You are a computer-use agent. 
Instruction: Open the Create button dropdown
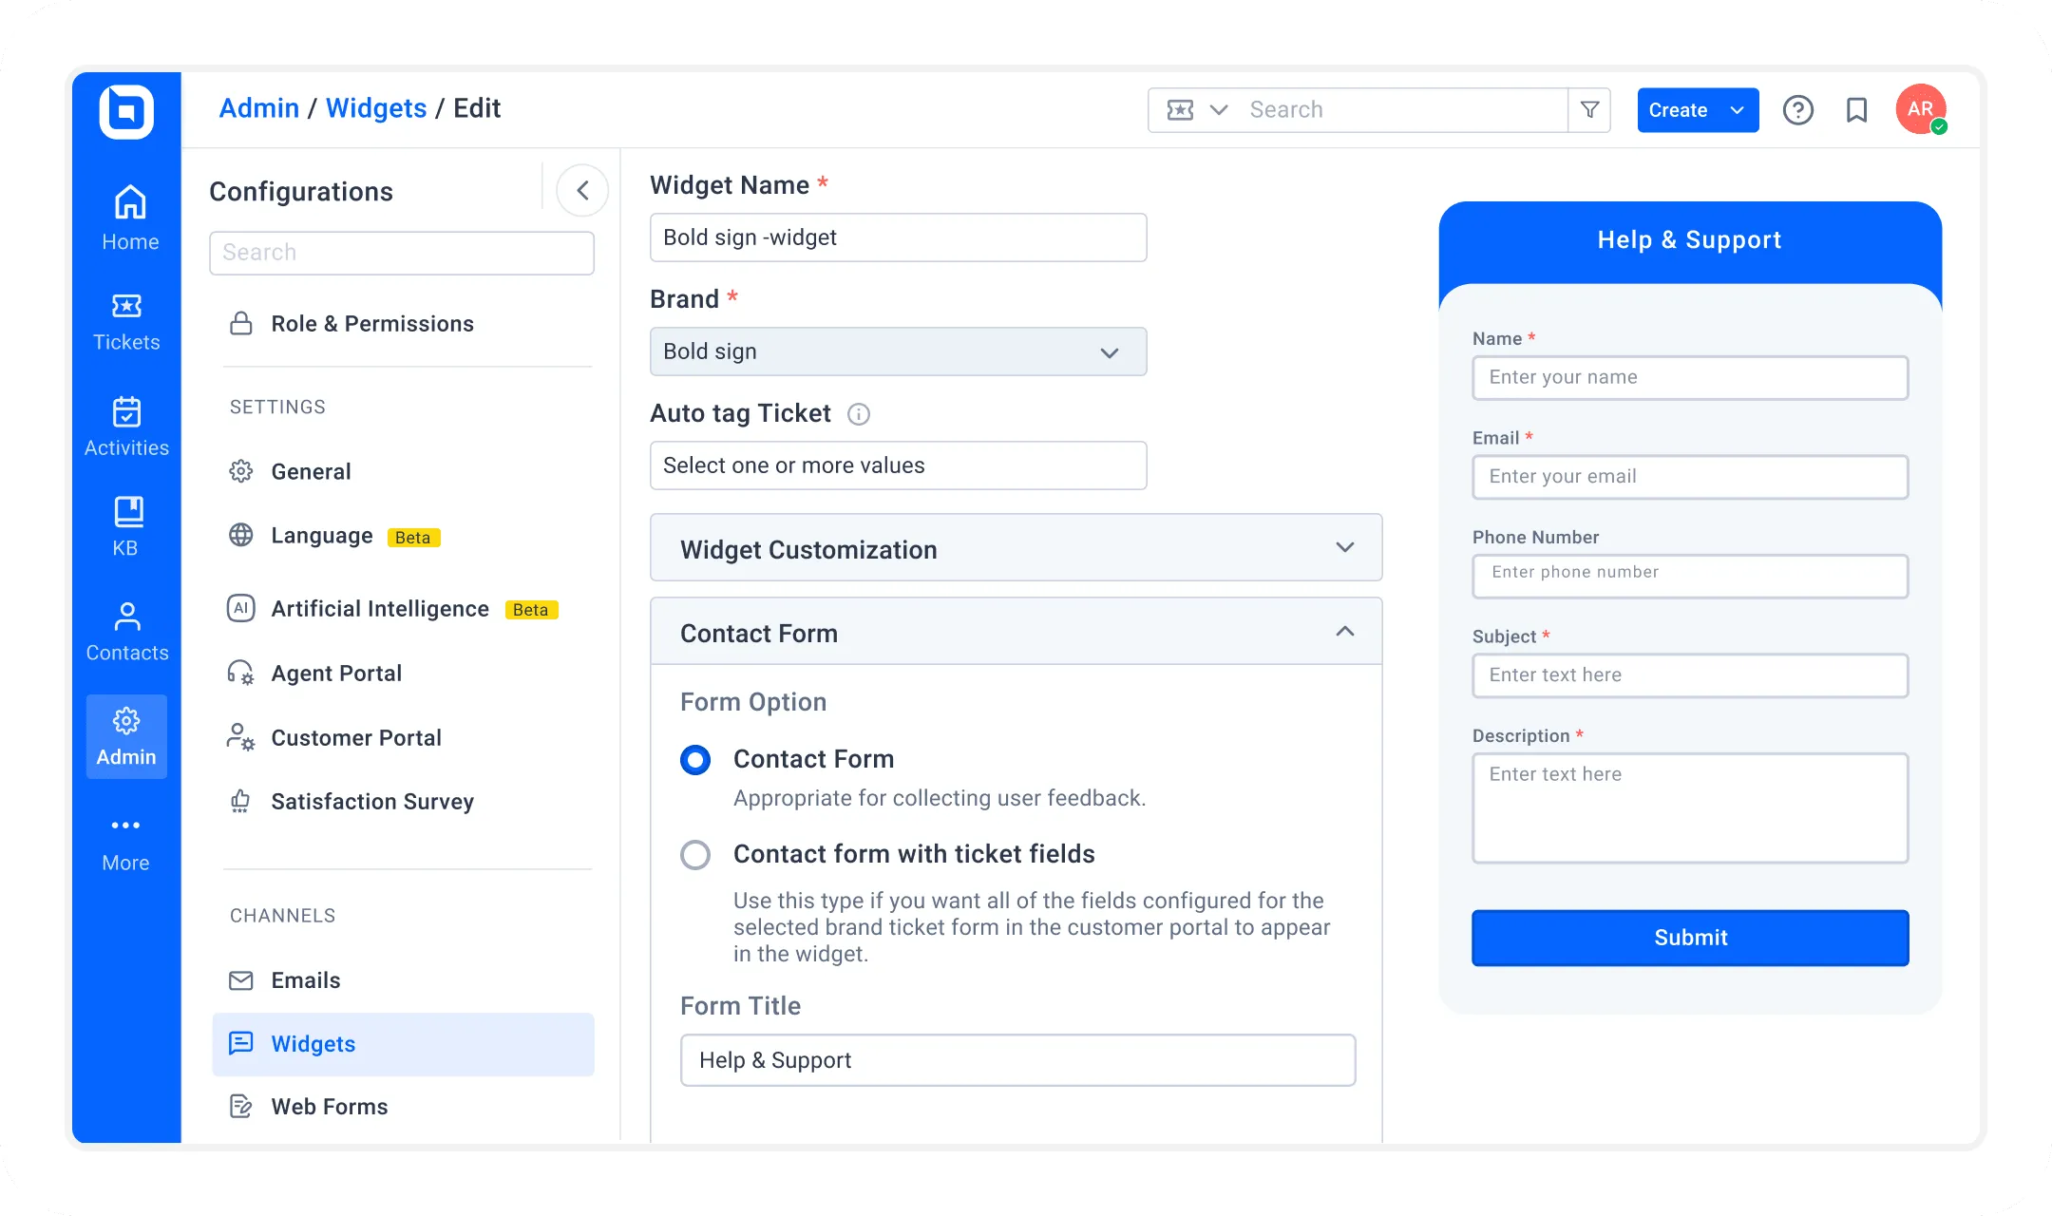coord(1735,108)
